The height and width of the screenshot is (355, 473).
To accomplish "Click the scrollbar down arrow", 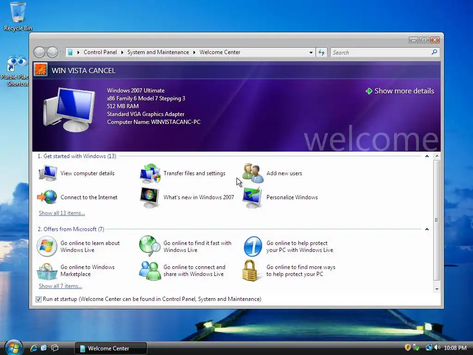I will 437,289.
